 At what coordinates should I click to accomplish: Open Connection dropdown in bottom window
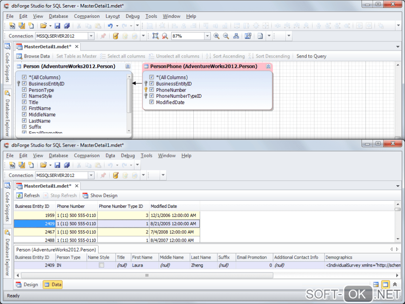pyautogui.click(x=91, y=175)
